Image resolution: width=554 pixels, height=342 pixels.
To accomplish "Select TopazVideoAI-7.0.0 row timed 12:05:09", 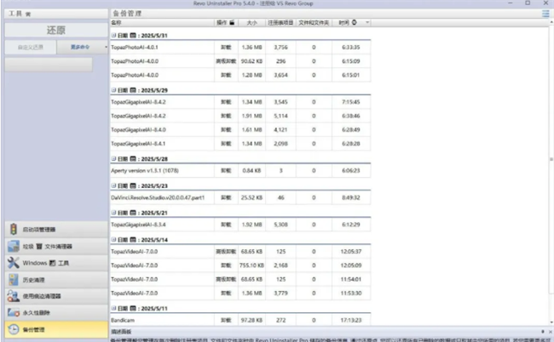I will [240, 265].
